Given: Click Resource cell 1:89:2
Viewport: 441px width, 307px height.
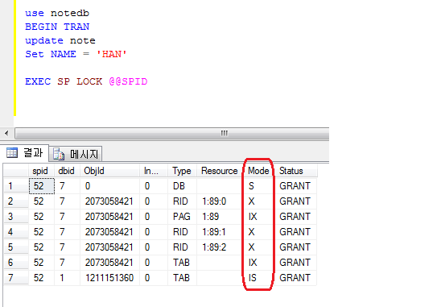Looking at the screenshot, I should (220, 247).
